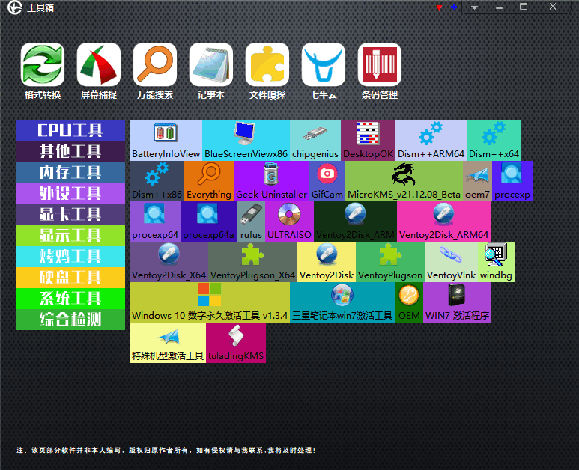
Task: Launch the 特殊机型激活工具 tile
Action: [168, 343]
